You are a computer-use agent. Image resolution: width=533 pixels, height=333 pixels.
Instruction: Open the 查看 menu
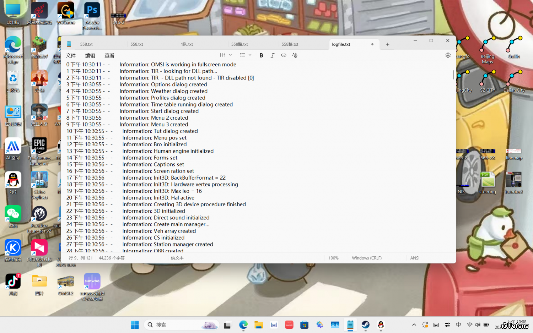[x=109, y=56]
